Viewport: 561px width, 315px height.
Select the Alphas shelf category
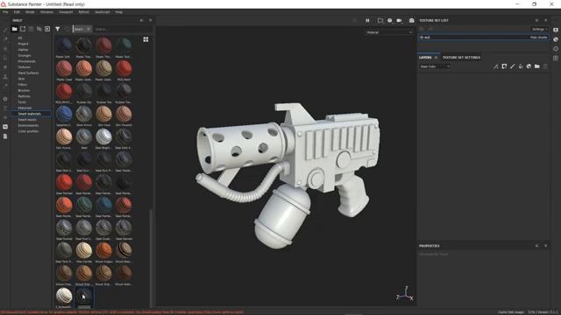pyautogui.click(x=23, y=50)
